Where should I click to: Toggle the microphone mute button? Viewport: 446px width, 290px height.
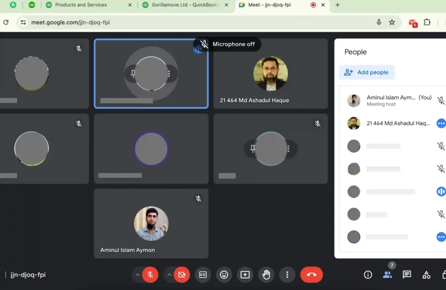150,275
